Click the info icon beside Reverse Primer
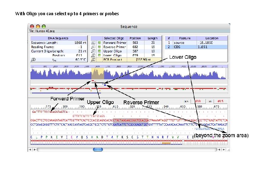The image size is (255, 191). pos(93,47)
